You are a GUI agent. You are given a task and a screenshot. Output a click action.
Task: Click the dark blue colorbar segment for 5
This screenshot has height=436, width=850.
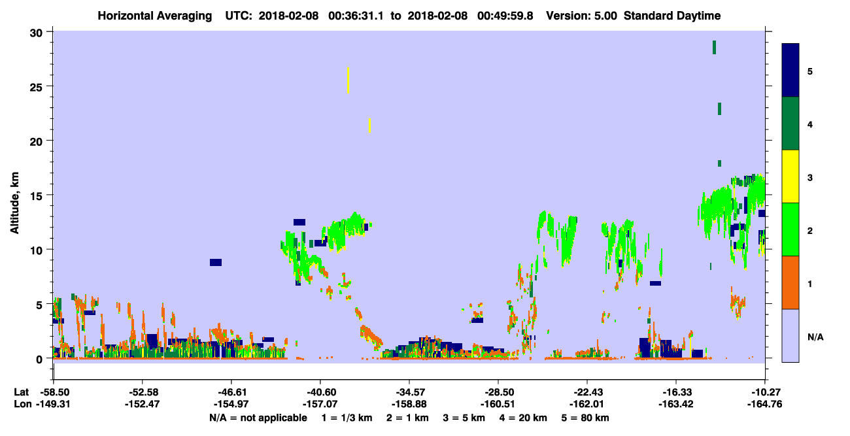790,70
